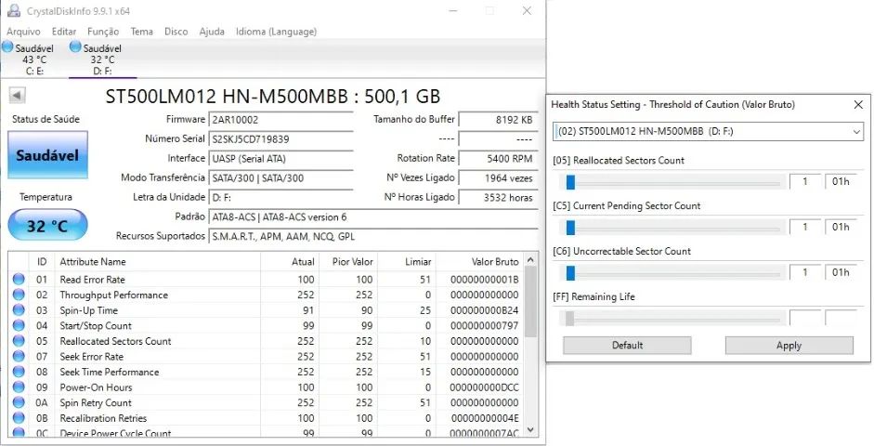The width and height of the screenshot is (874, 446).
Task: Click status orb for Reallocated Sectors Count row
Action: tap(19, 341)
